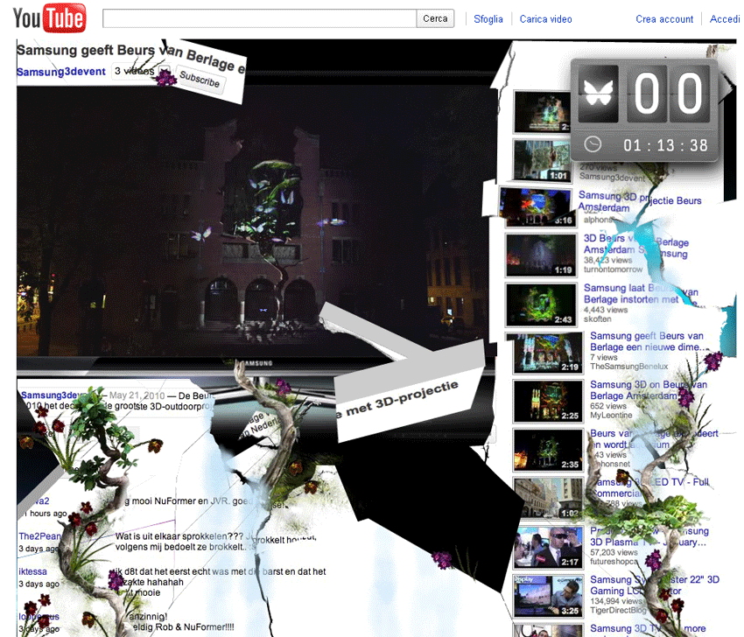Open 'Samsung SyncMaster 22" 3D Gaming' link
This screenshot has width=744, height=637.
pos(655,584)
